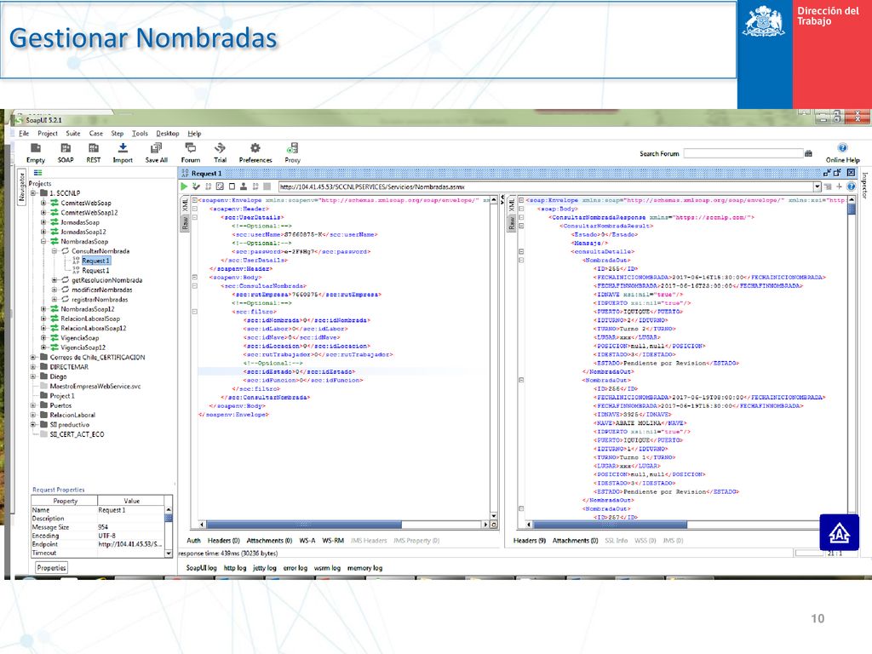
Task: Open the SoapUI log tab
Action: click(x=201, y=568)
